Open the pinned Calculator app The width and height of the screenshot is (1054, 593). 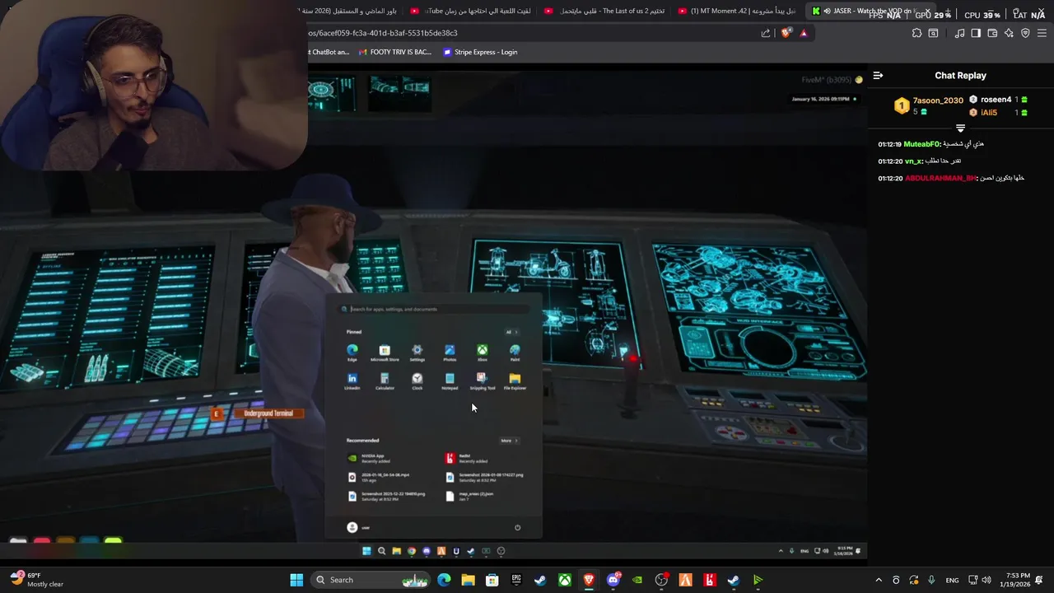click(385, 381)
